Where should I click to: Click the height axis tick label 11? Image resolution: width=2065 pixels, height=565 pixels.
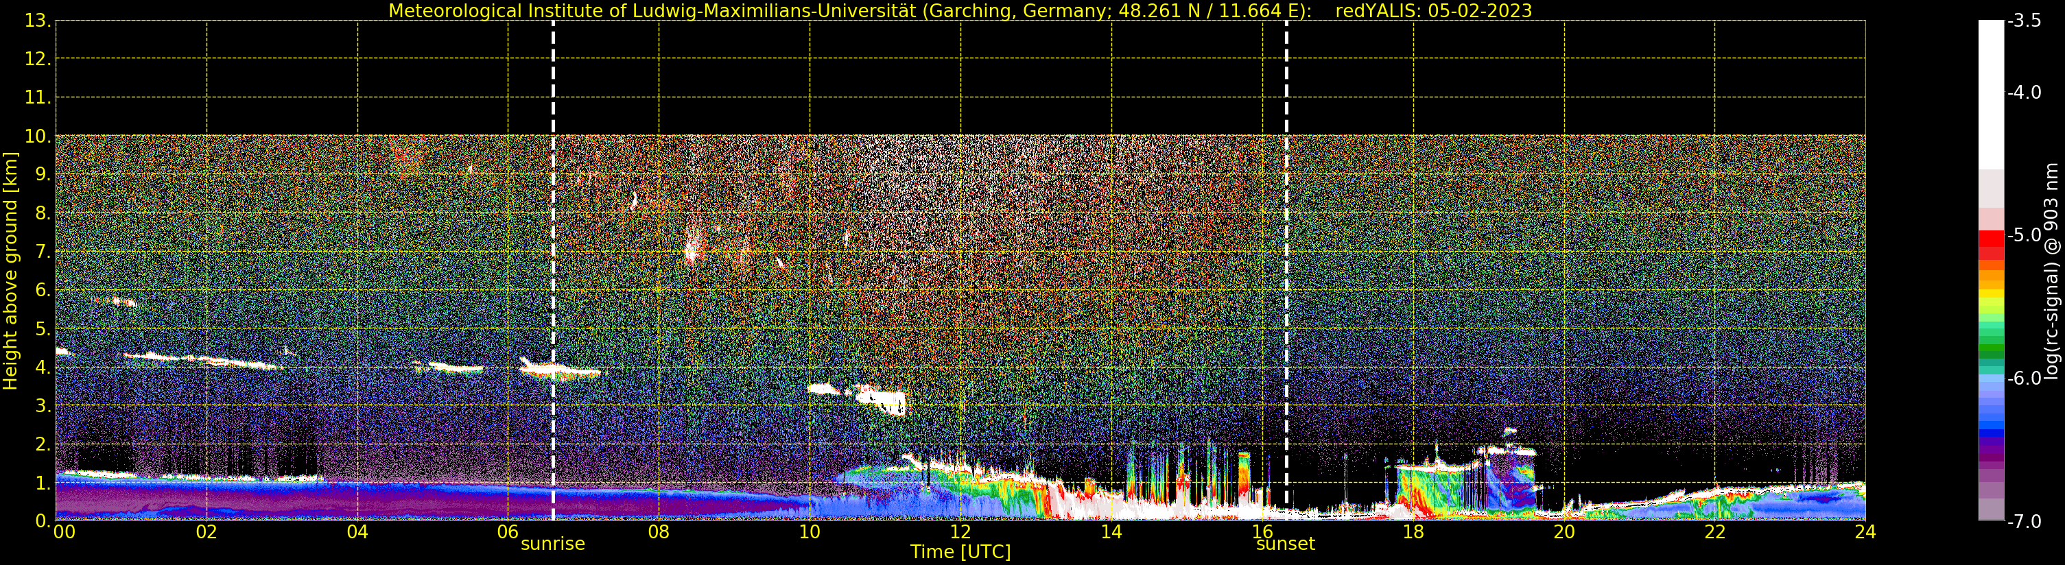click(37, 98)
